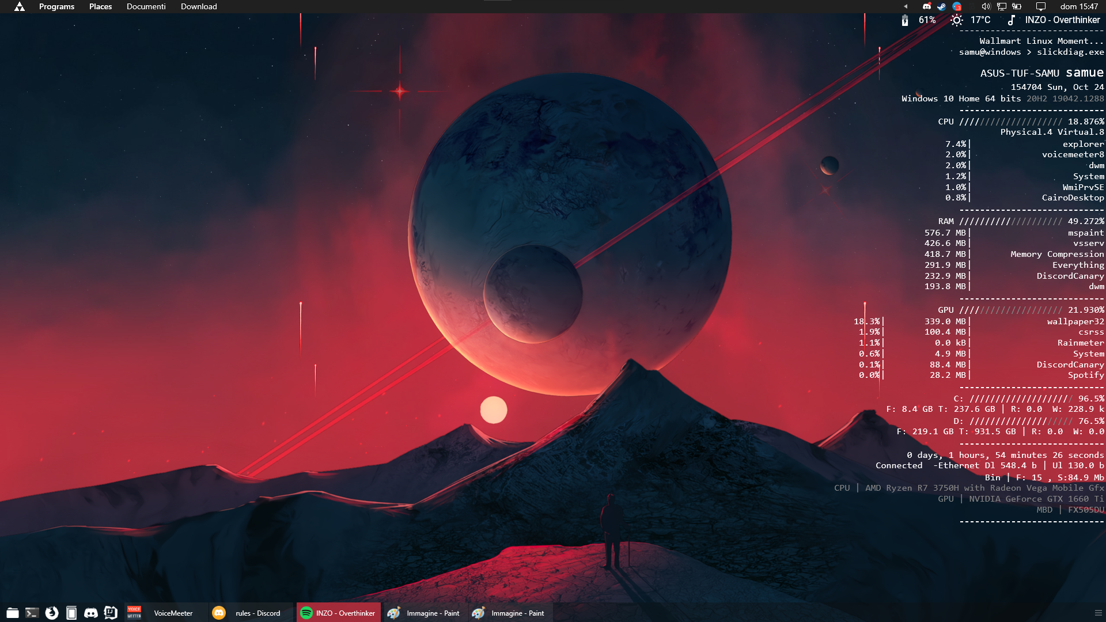Open the file manager folder icon
This screenshot has width=1106, height=622.
point(13,613)
